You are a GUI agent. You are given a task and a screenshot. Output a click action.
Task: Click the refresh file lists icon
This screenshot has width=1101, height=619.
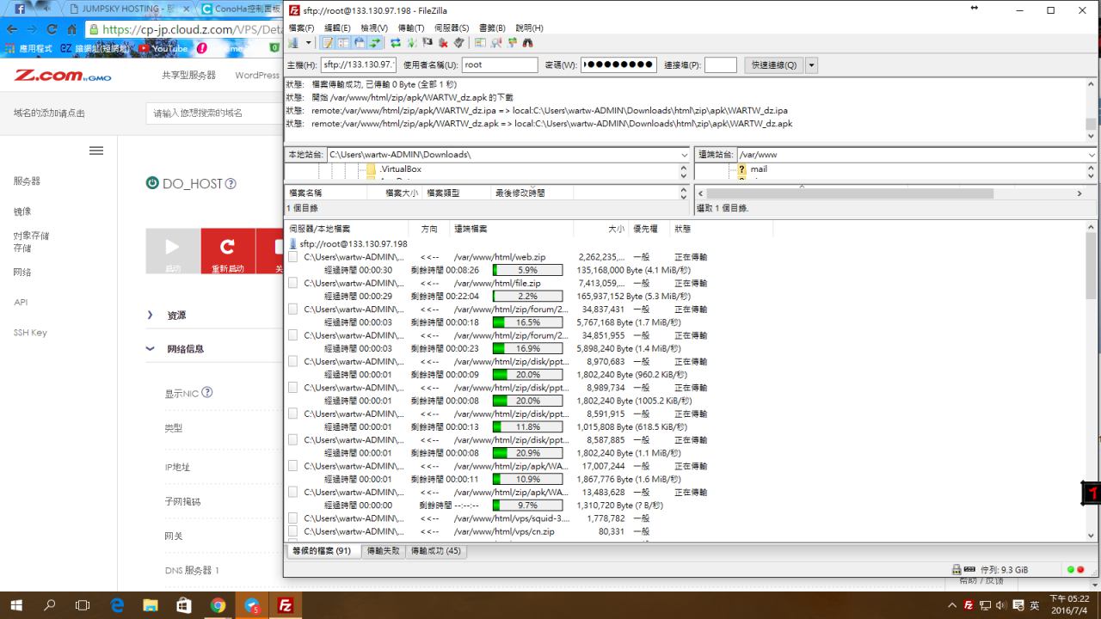pyautogui.click(x=395, y=43)
